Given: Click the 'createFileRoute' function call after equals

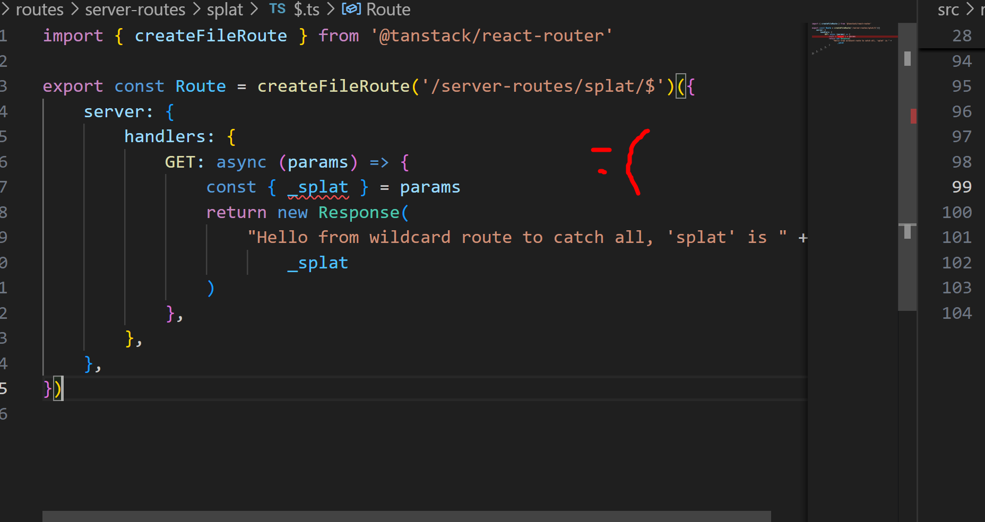Looking at the screenshot, I should tap(333, 86).
